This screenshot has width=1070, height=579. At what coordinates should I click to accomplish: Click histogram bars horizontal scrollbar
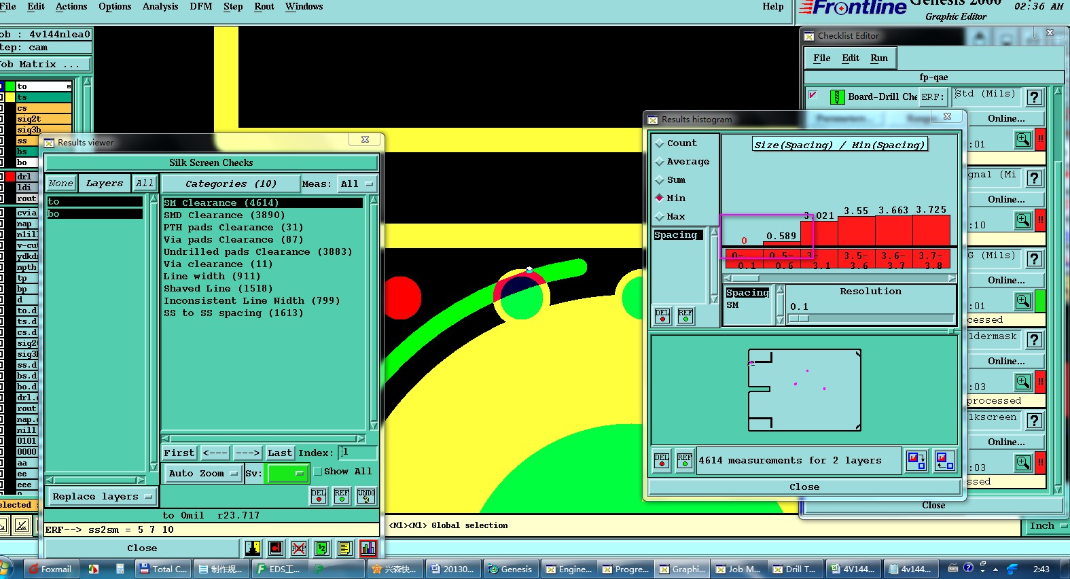pos(839,278)
